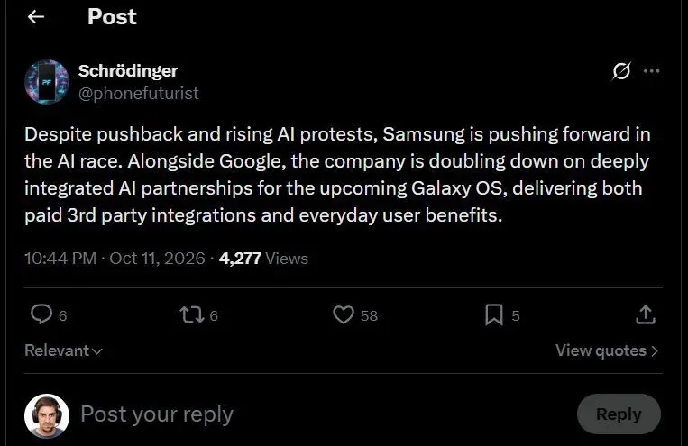Open the three-dot more options menu
This screenshot has height=446, width=688.
(x=652, y=71)
